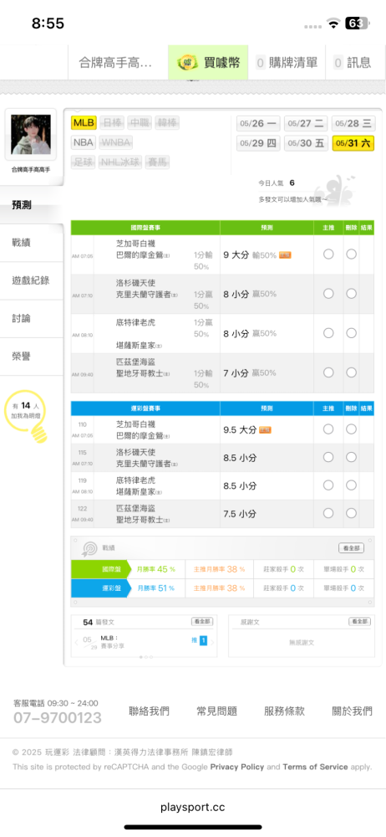The width and height of the screenshot is (386, 837).
Task: Select 主推 radio for 芝加哥白襪 international game
Action: tap(328, 254)
